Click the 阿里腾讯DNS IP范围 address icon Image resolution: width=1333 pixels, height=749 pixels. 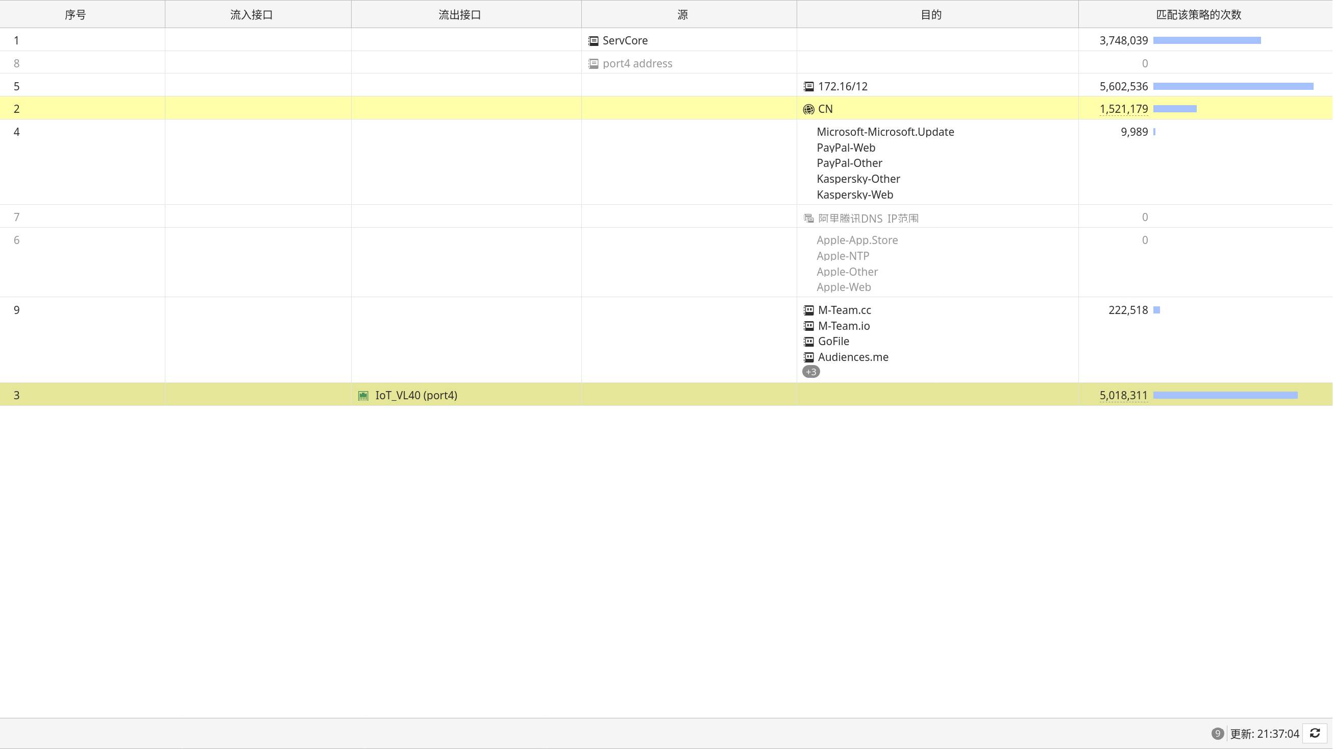point(808,219)
